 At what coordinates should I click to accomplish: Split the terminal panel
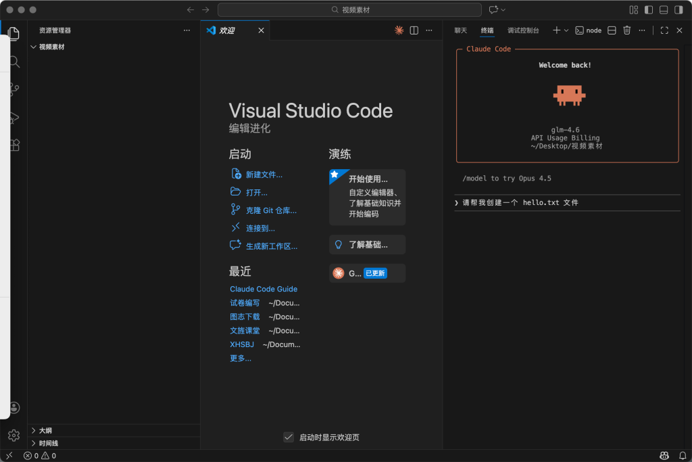(612, 30)
